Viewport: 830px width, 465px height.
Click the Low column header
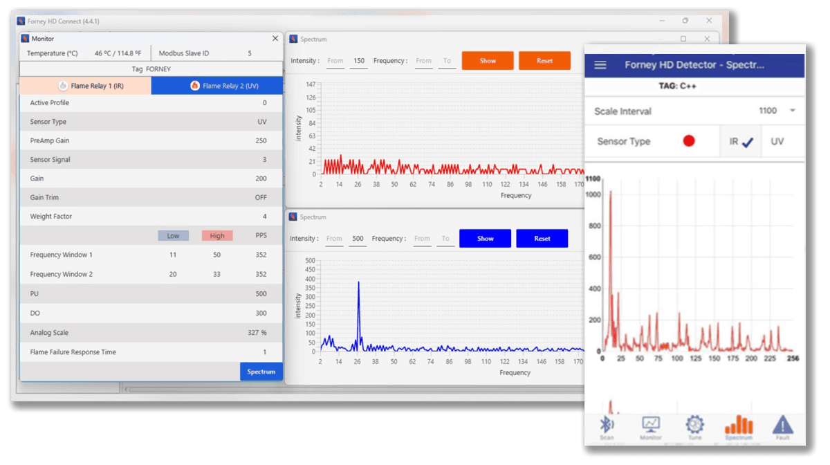[x=173, y=236]
